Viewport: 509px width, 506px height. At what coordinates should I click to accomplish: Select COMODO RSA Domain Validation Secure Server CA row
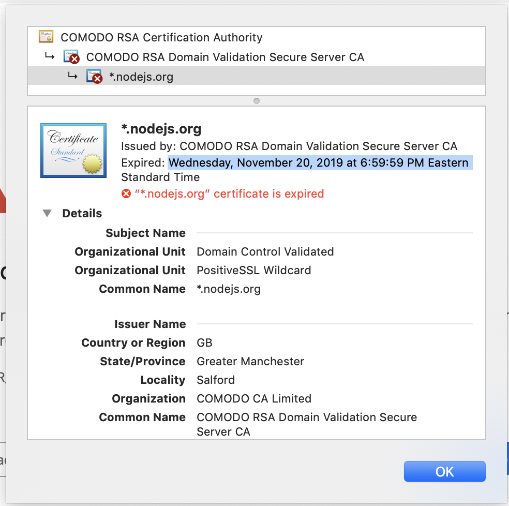pyautogui.click(x=257, y=57)
